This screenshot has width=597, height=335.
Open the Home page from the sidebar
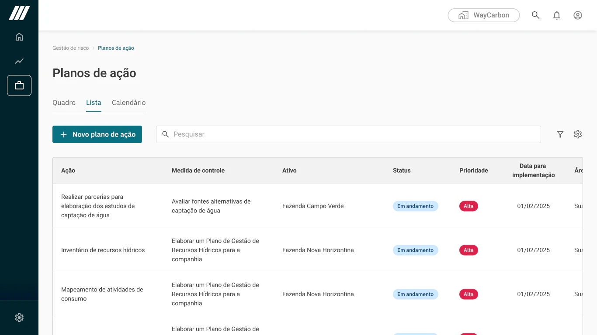click(x=19, y=37)
